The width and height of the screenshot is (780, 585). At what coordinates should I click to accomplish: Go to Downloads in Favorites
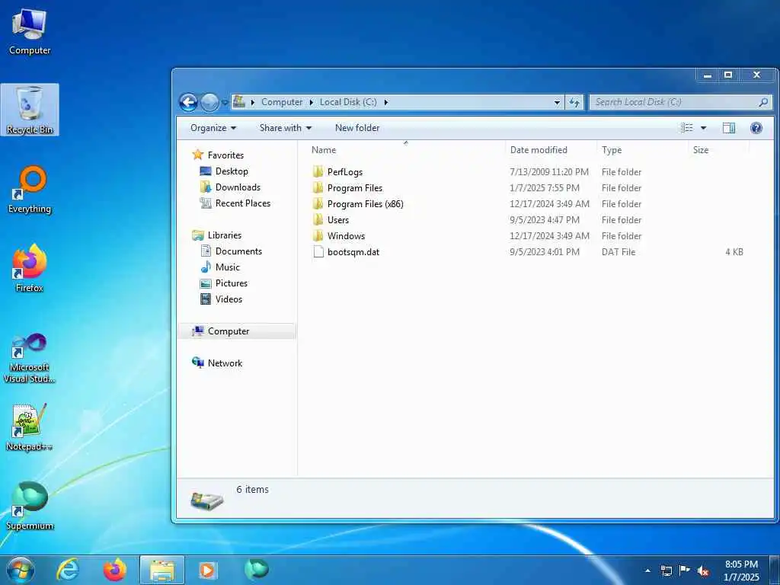[230, 187]
